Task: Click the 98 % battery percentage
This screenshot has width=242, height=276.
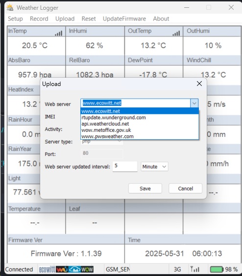Action: point(231,269)
